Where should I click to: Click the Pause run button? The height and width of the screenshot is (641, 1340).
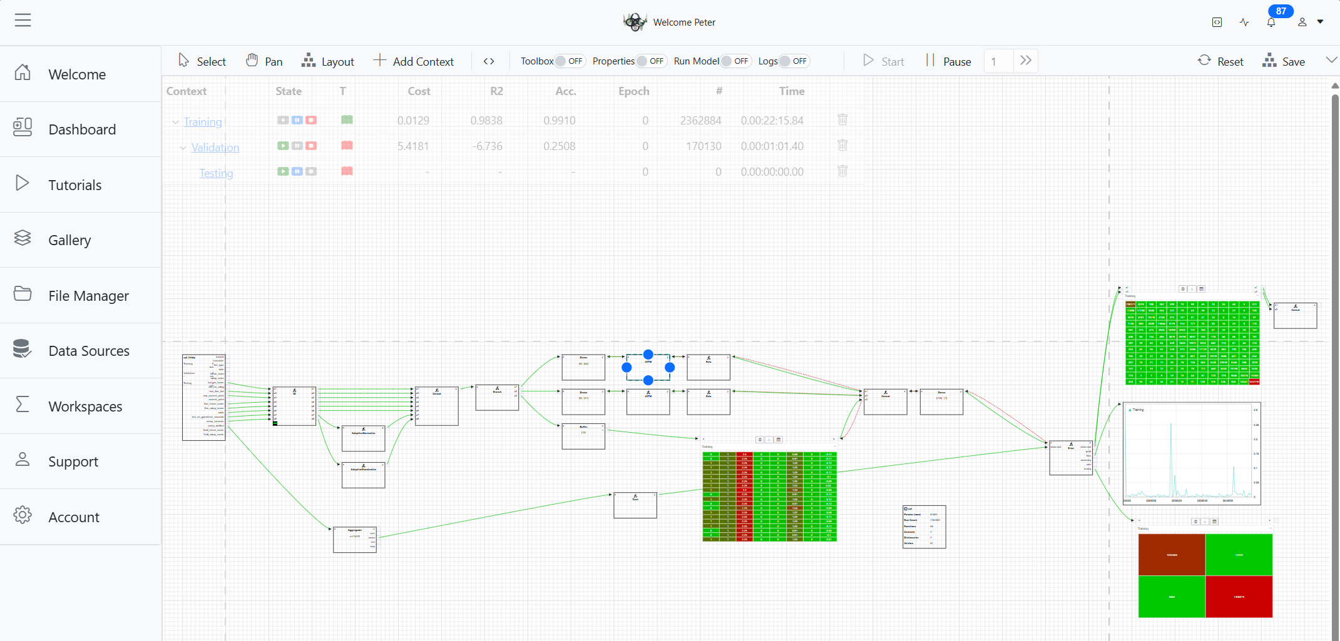[x=948, y=61]
